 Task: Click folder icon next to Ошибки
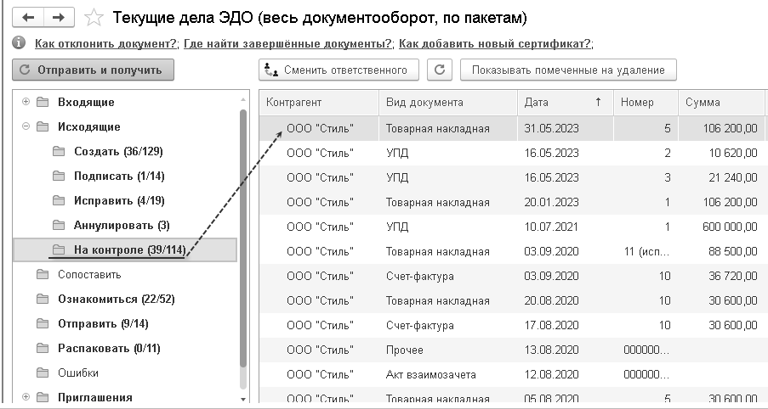(x=43, y=373)
